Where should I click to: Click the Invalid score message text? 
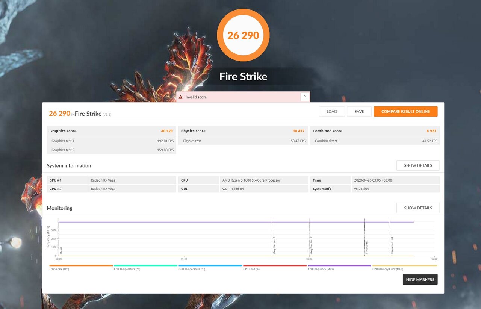click(x=196, y=97)
